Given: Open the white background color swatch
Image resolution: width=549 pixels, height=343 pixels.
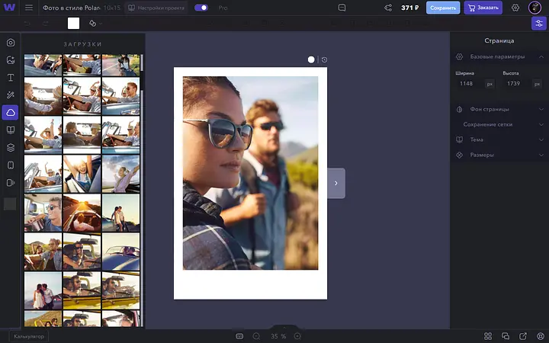Looking at the screenshot, I should 73,24.
